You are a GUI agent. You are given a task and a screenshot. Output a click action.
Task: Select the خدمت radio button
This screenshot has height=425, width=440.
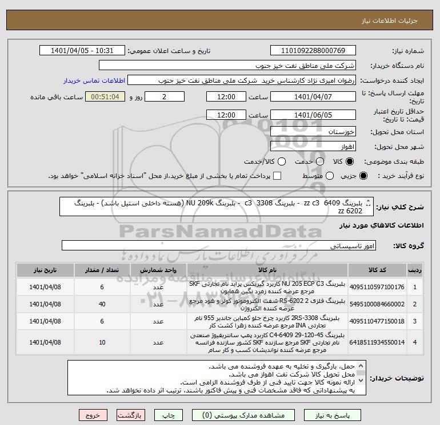point(320,161)
